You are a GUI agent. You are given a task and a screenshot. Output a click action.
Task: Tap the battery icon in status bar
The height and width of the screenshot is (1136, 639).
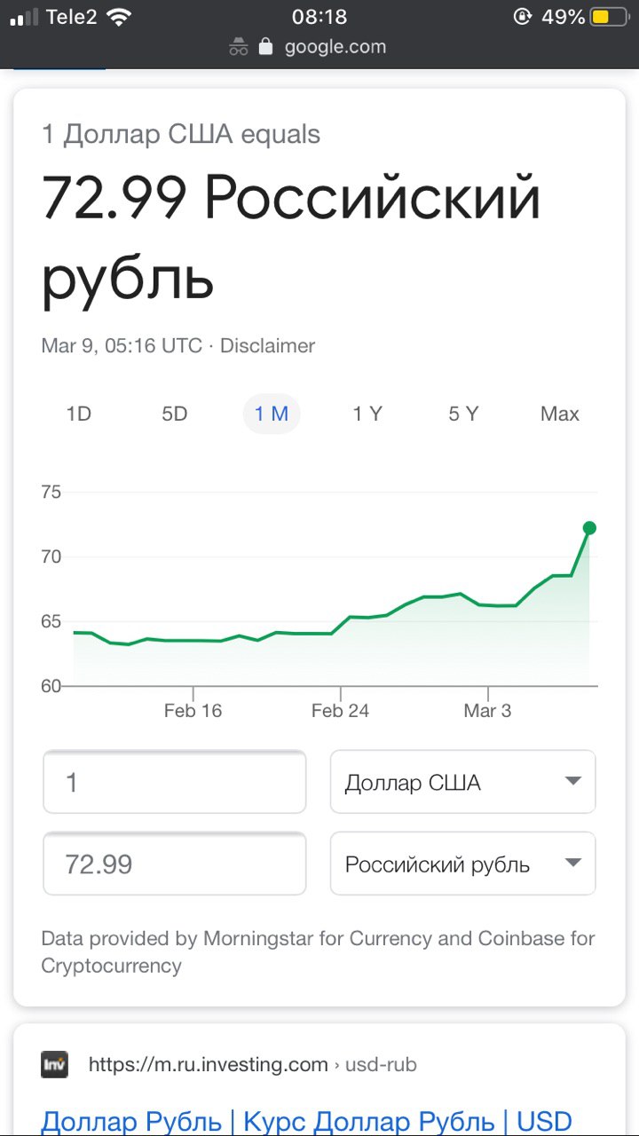610,17
